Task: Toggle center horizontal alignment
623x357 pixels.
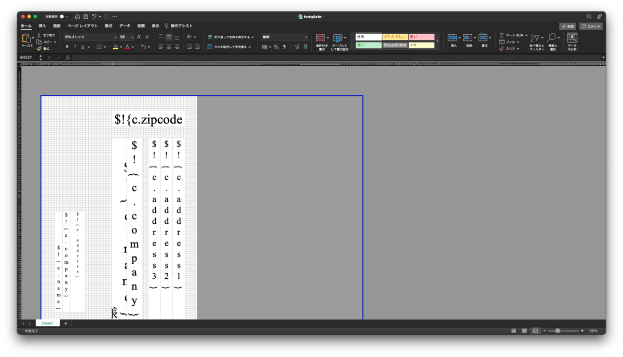Action: point(169,47)
